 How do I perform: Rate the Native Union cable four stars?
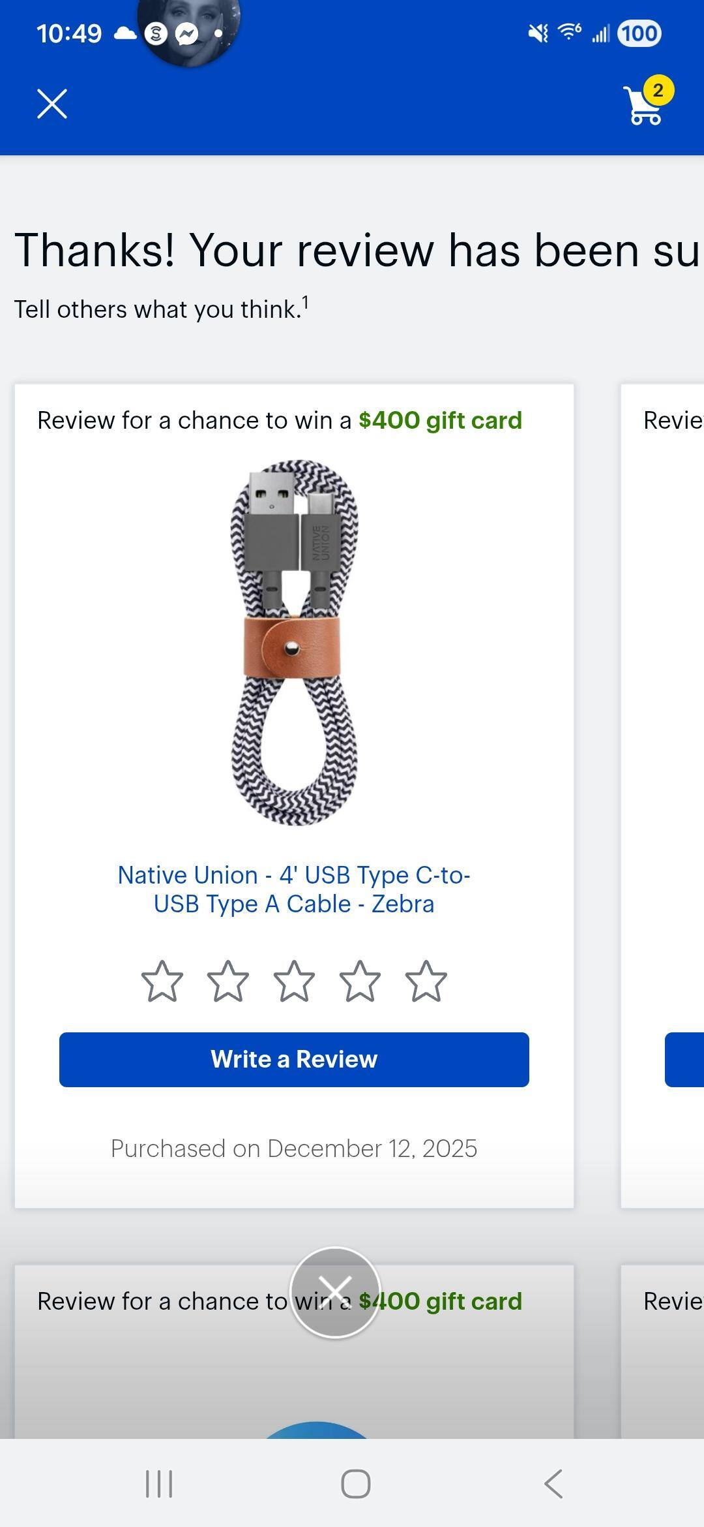pos(360,981)
